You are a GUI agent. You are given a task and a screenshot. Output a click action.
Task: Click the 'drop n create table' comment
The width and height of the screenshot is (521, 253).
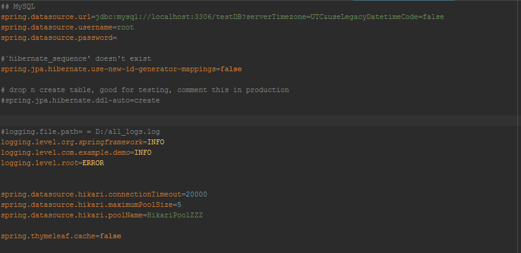click(x=145, y=90)
